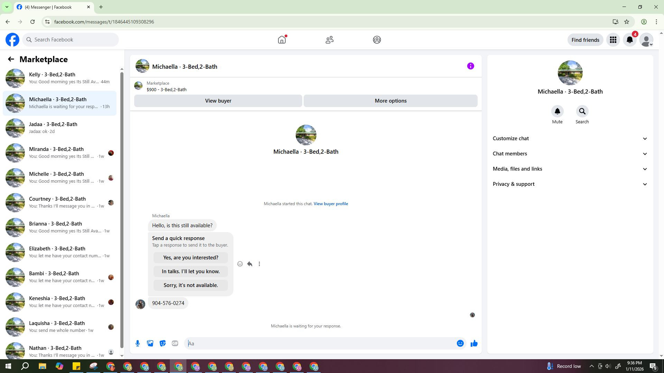Screen dimensions: 664x373
Task: Send quick response 'In talks. I'll let you know.'
Action: click(x=191, y=271)
